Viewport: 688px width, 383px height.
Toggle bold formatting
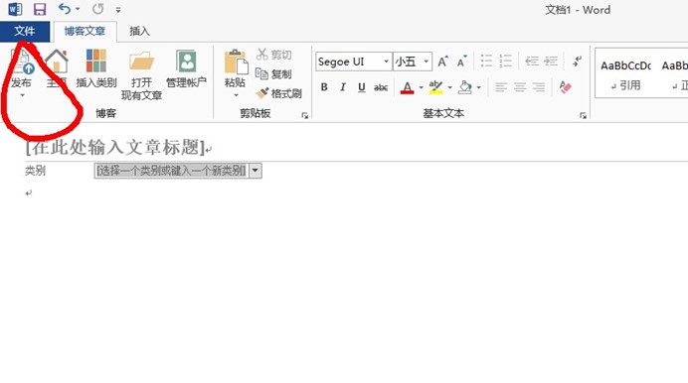pyautogui.click(x=324, y=87)
